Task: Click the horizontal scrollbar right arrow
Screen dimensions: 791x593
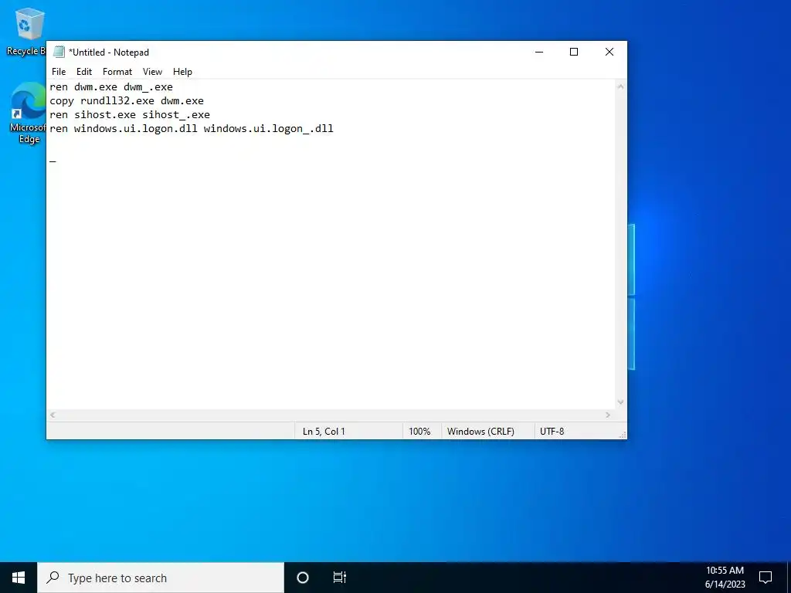Action: (x=608, y=415)
